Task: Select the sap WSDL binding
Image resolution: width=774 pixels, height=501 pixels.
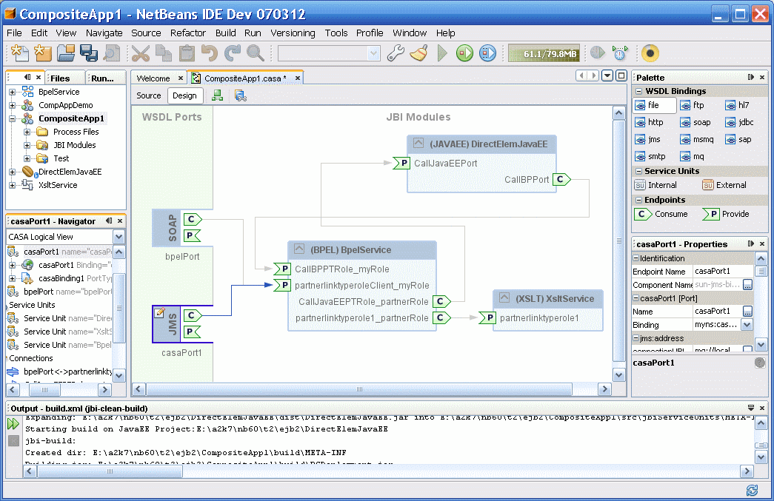Action: click(x=738, y=140)
